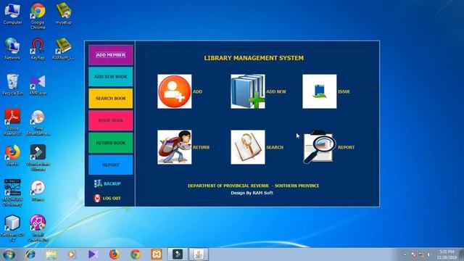This screenshot has width=464, height=261.
Task: Launch Firefox from the taskbar
Action: click(x=115, y=254)
